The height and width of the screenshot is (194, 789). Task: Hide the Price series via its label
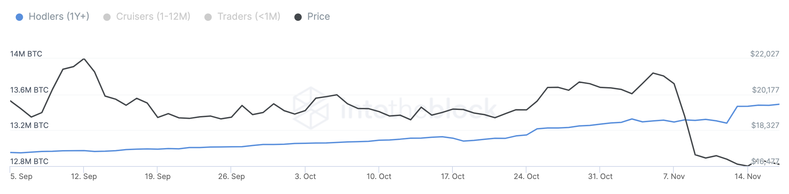(318, 16)
